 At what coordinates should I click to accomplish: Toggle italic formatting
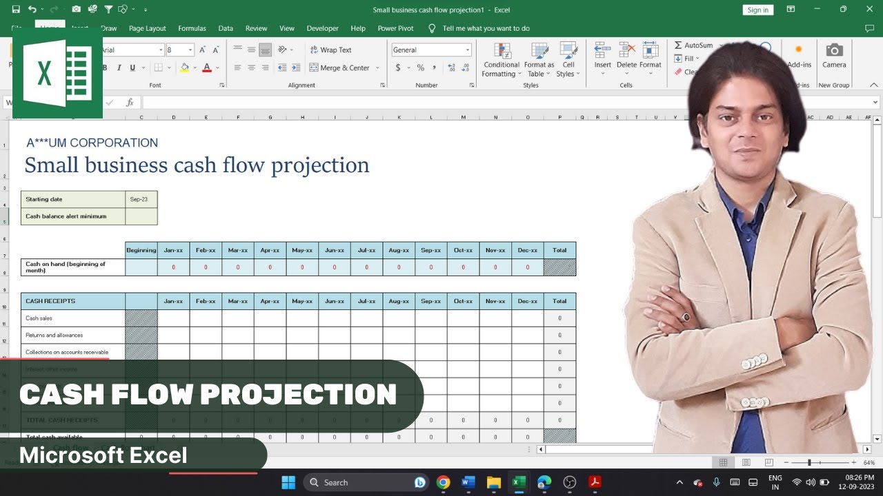click(119, 68)
